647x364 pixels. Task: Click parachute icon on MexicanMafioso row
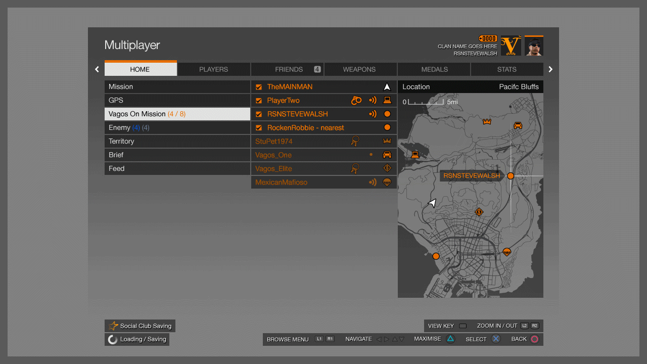point(387,182)
